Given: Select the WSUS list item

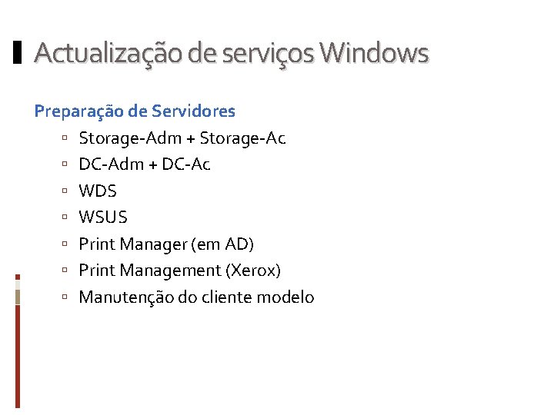Looking at the screenshot, I should (x=103, y=217).
